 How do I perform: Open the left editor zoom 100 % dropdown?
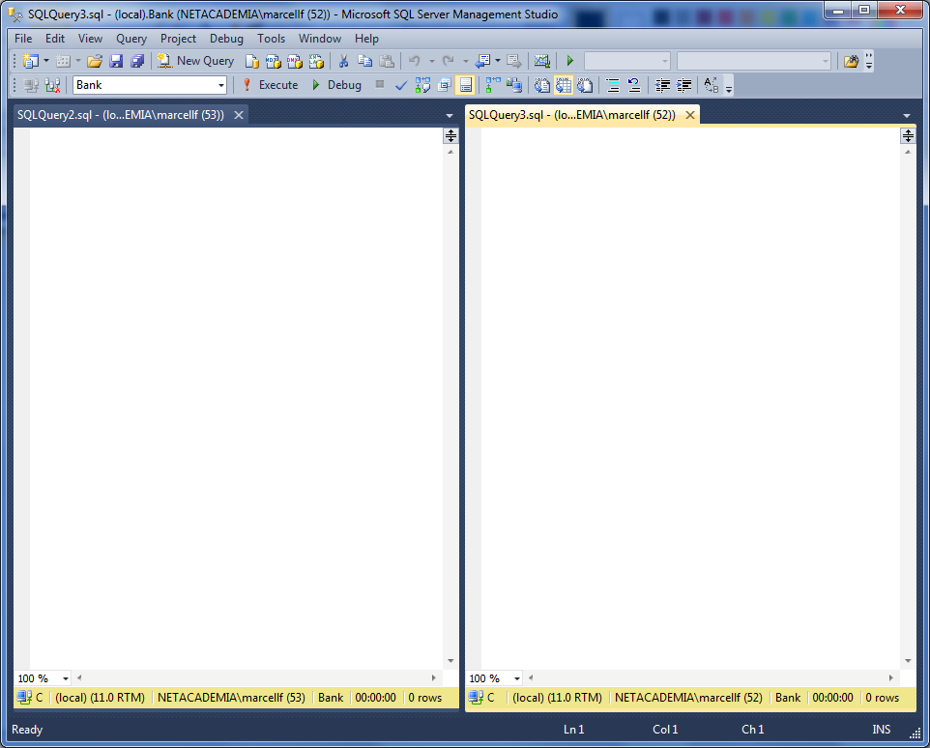66,678
